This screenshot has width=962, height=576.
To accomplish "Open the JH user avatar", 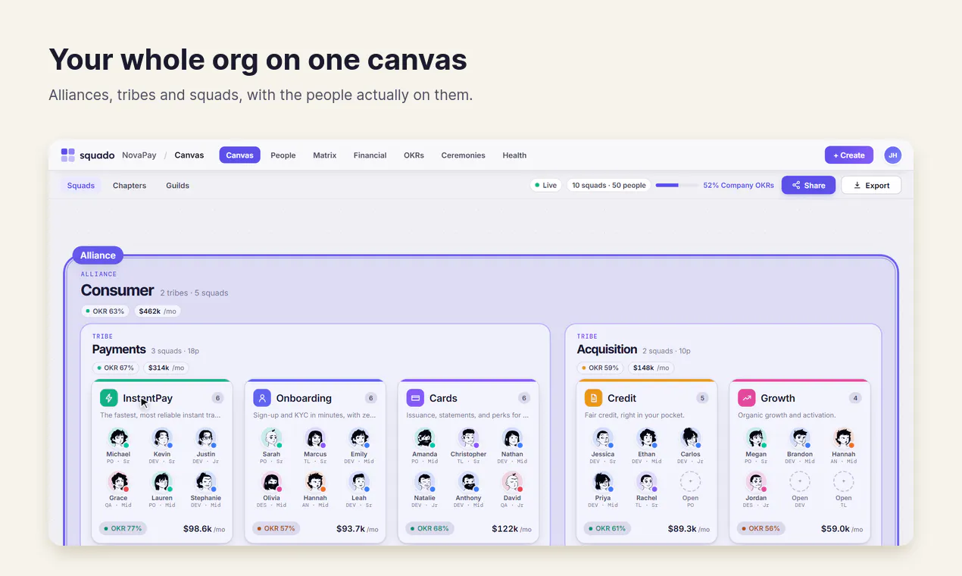I will tap(893, 155).
